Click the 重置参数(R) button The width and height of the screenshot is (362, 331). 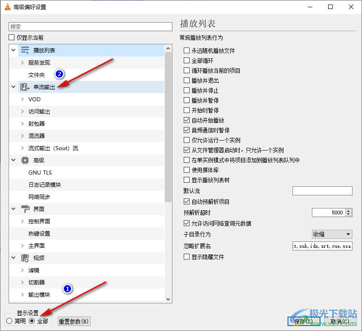click(x=74, y=321)
